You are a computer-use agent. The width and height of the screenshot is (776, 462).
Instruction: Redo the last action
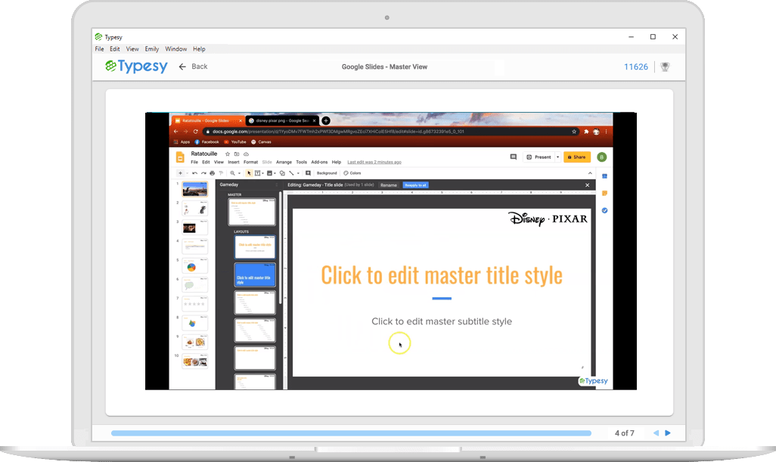click(x=203, y=173)
